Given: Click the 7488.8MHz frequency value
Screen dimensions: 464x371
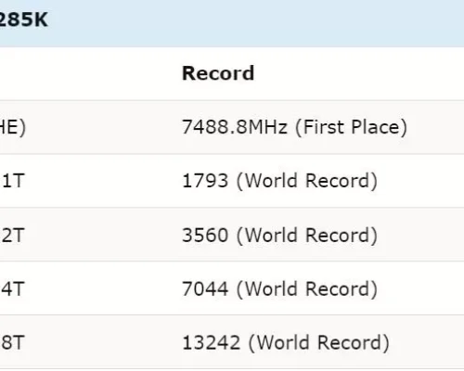Looking at the screenshot, I should pyautogui.click(x=235, y=127).
